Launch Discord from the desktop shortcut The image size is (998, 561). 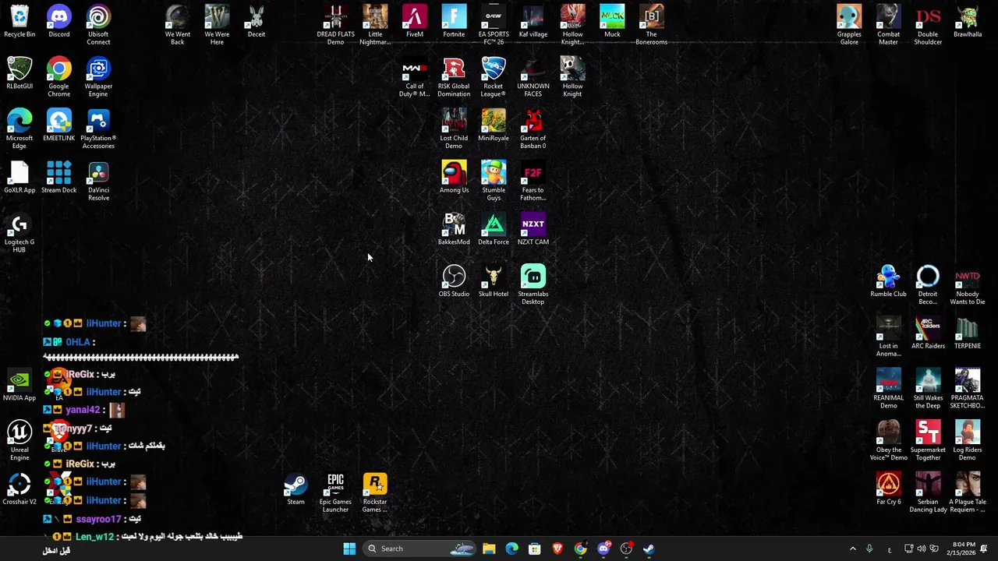pyautogui.click(x=59, y=22)
